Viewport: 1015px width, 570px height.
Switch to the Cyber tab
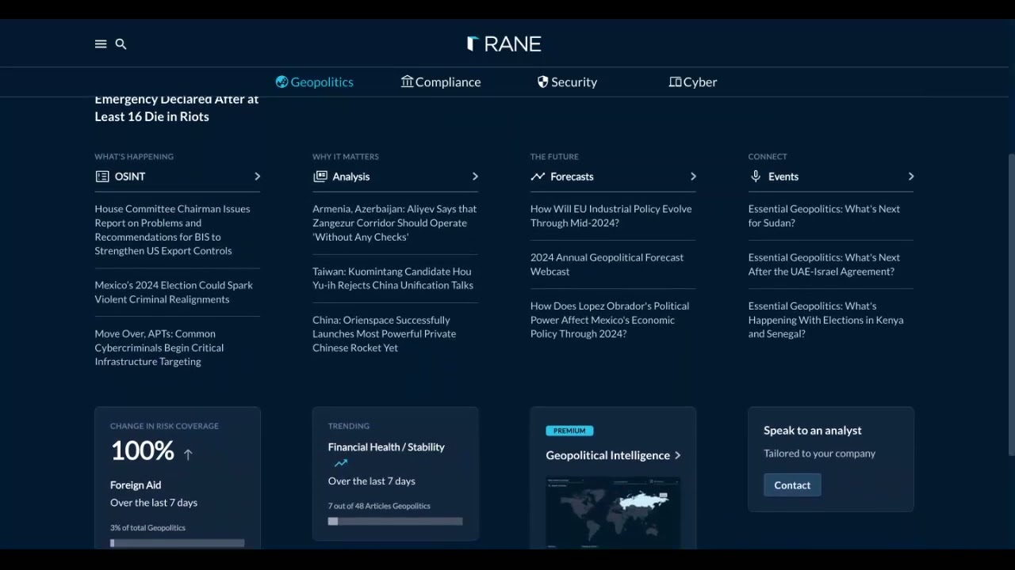pos(693,82)
